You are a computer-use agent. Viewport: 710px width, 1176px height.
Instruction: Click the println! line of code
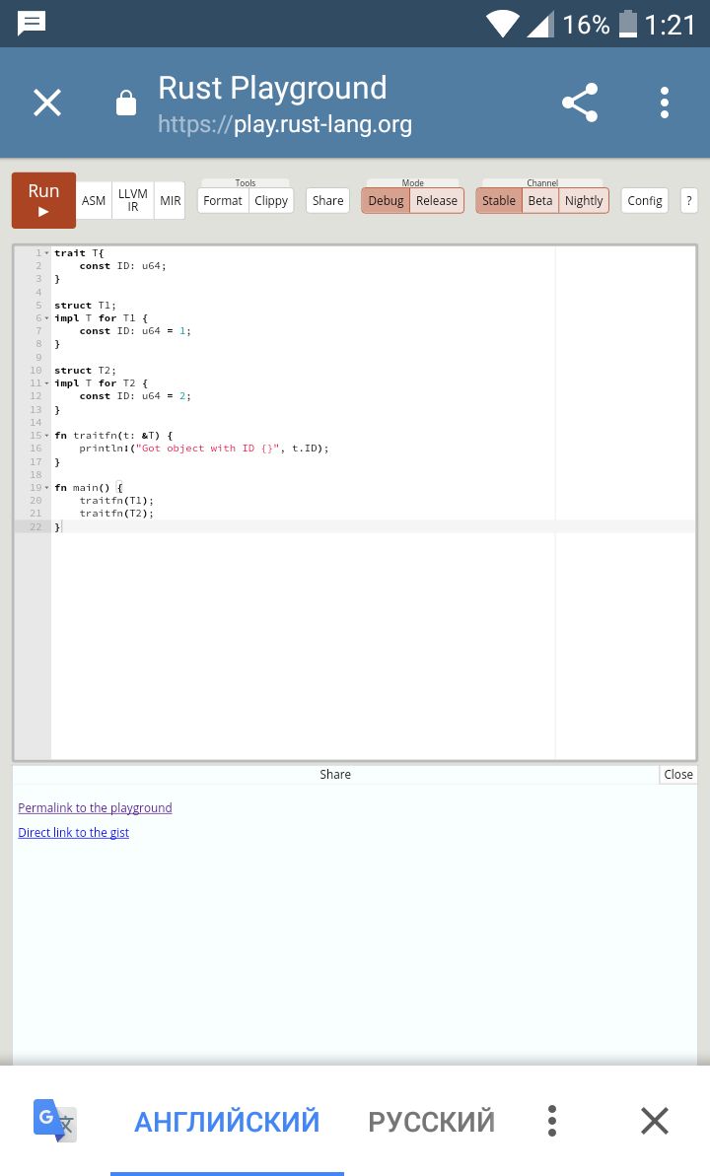[204, 449]
